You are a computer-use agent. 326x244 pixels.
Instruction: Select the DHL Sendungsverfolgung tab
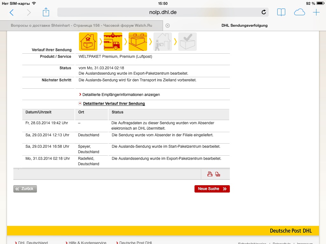coord(244,25)
